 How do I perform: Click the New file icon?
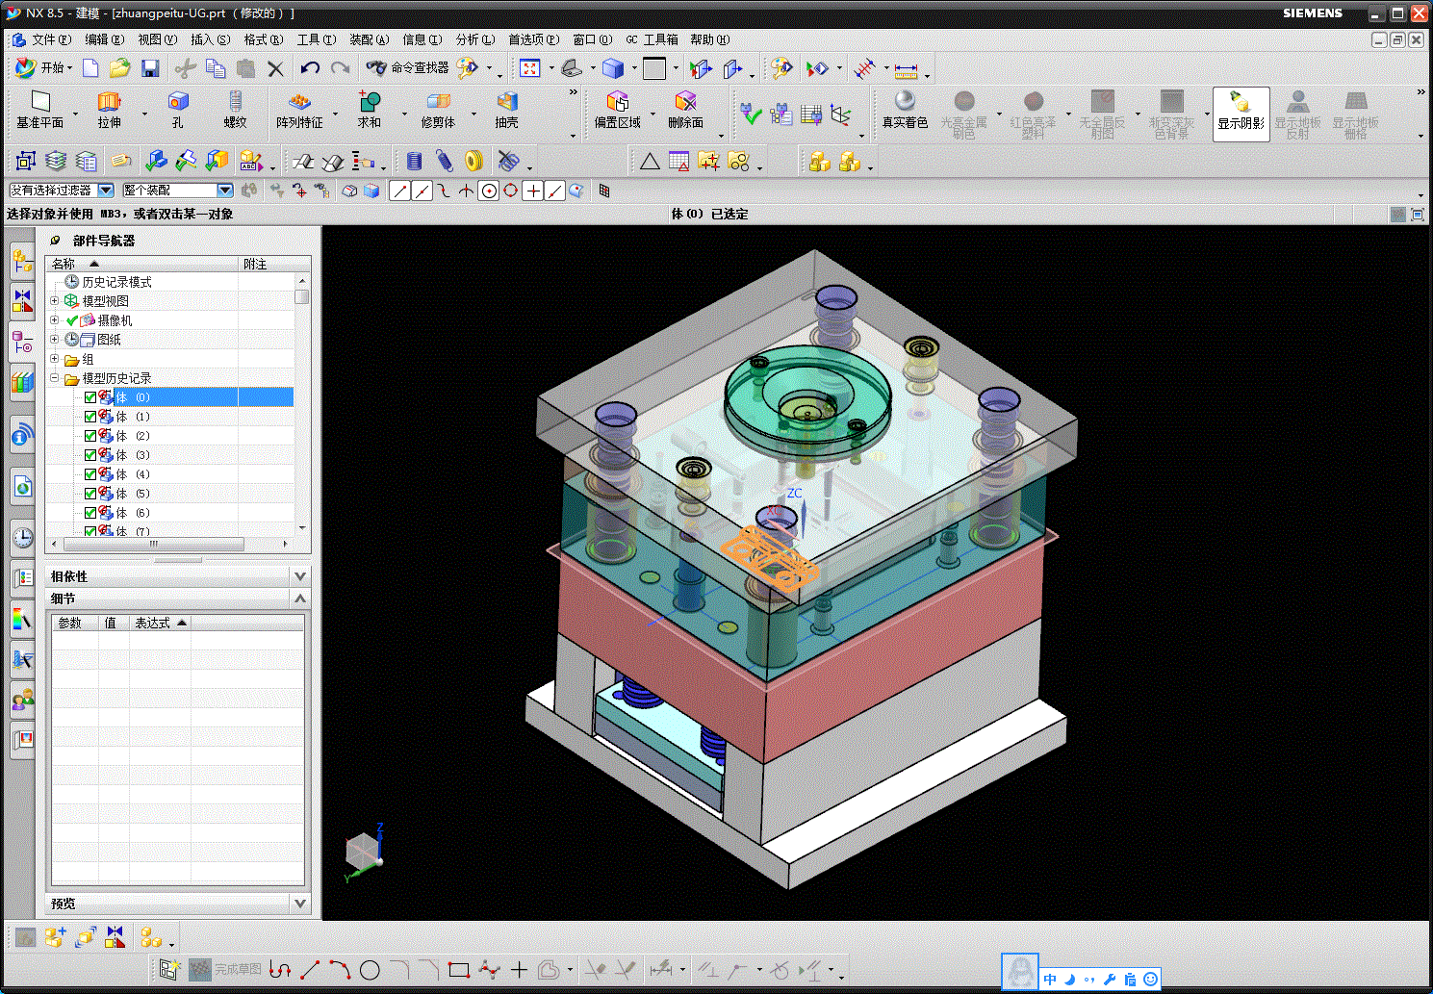(90, 67)
